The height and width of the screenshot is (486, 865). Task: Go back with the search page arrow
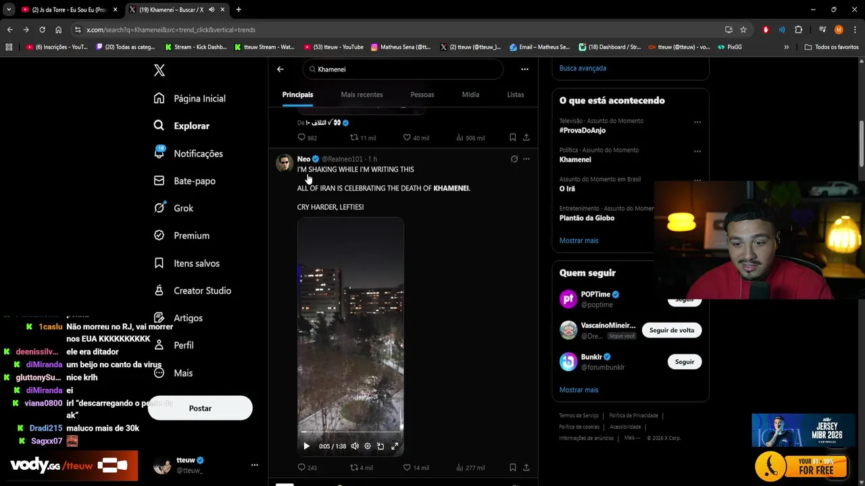(280, 69)
